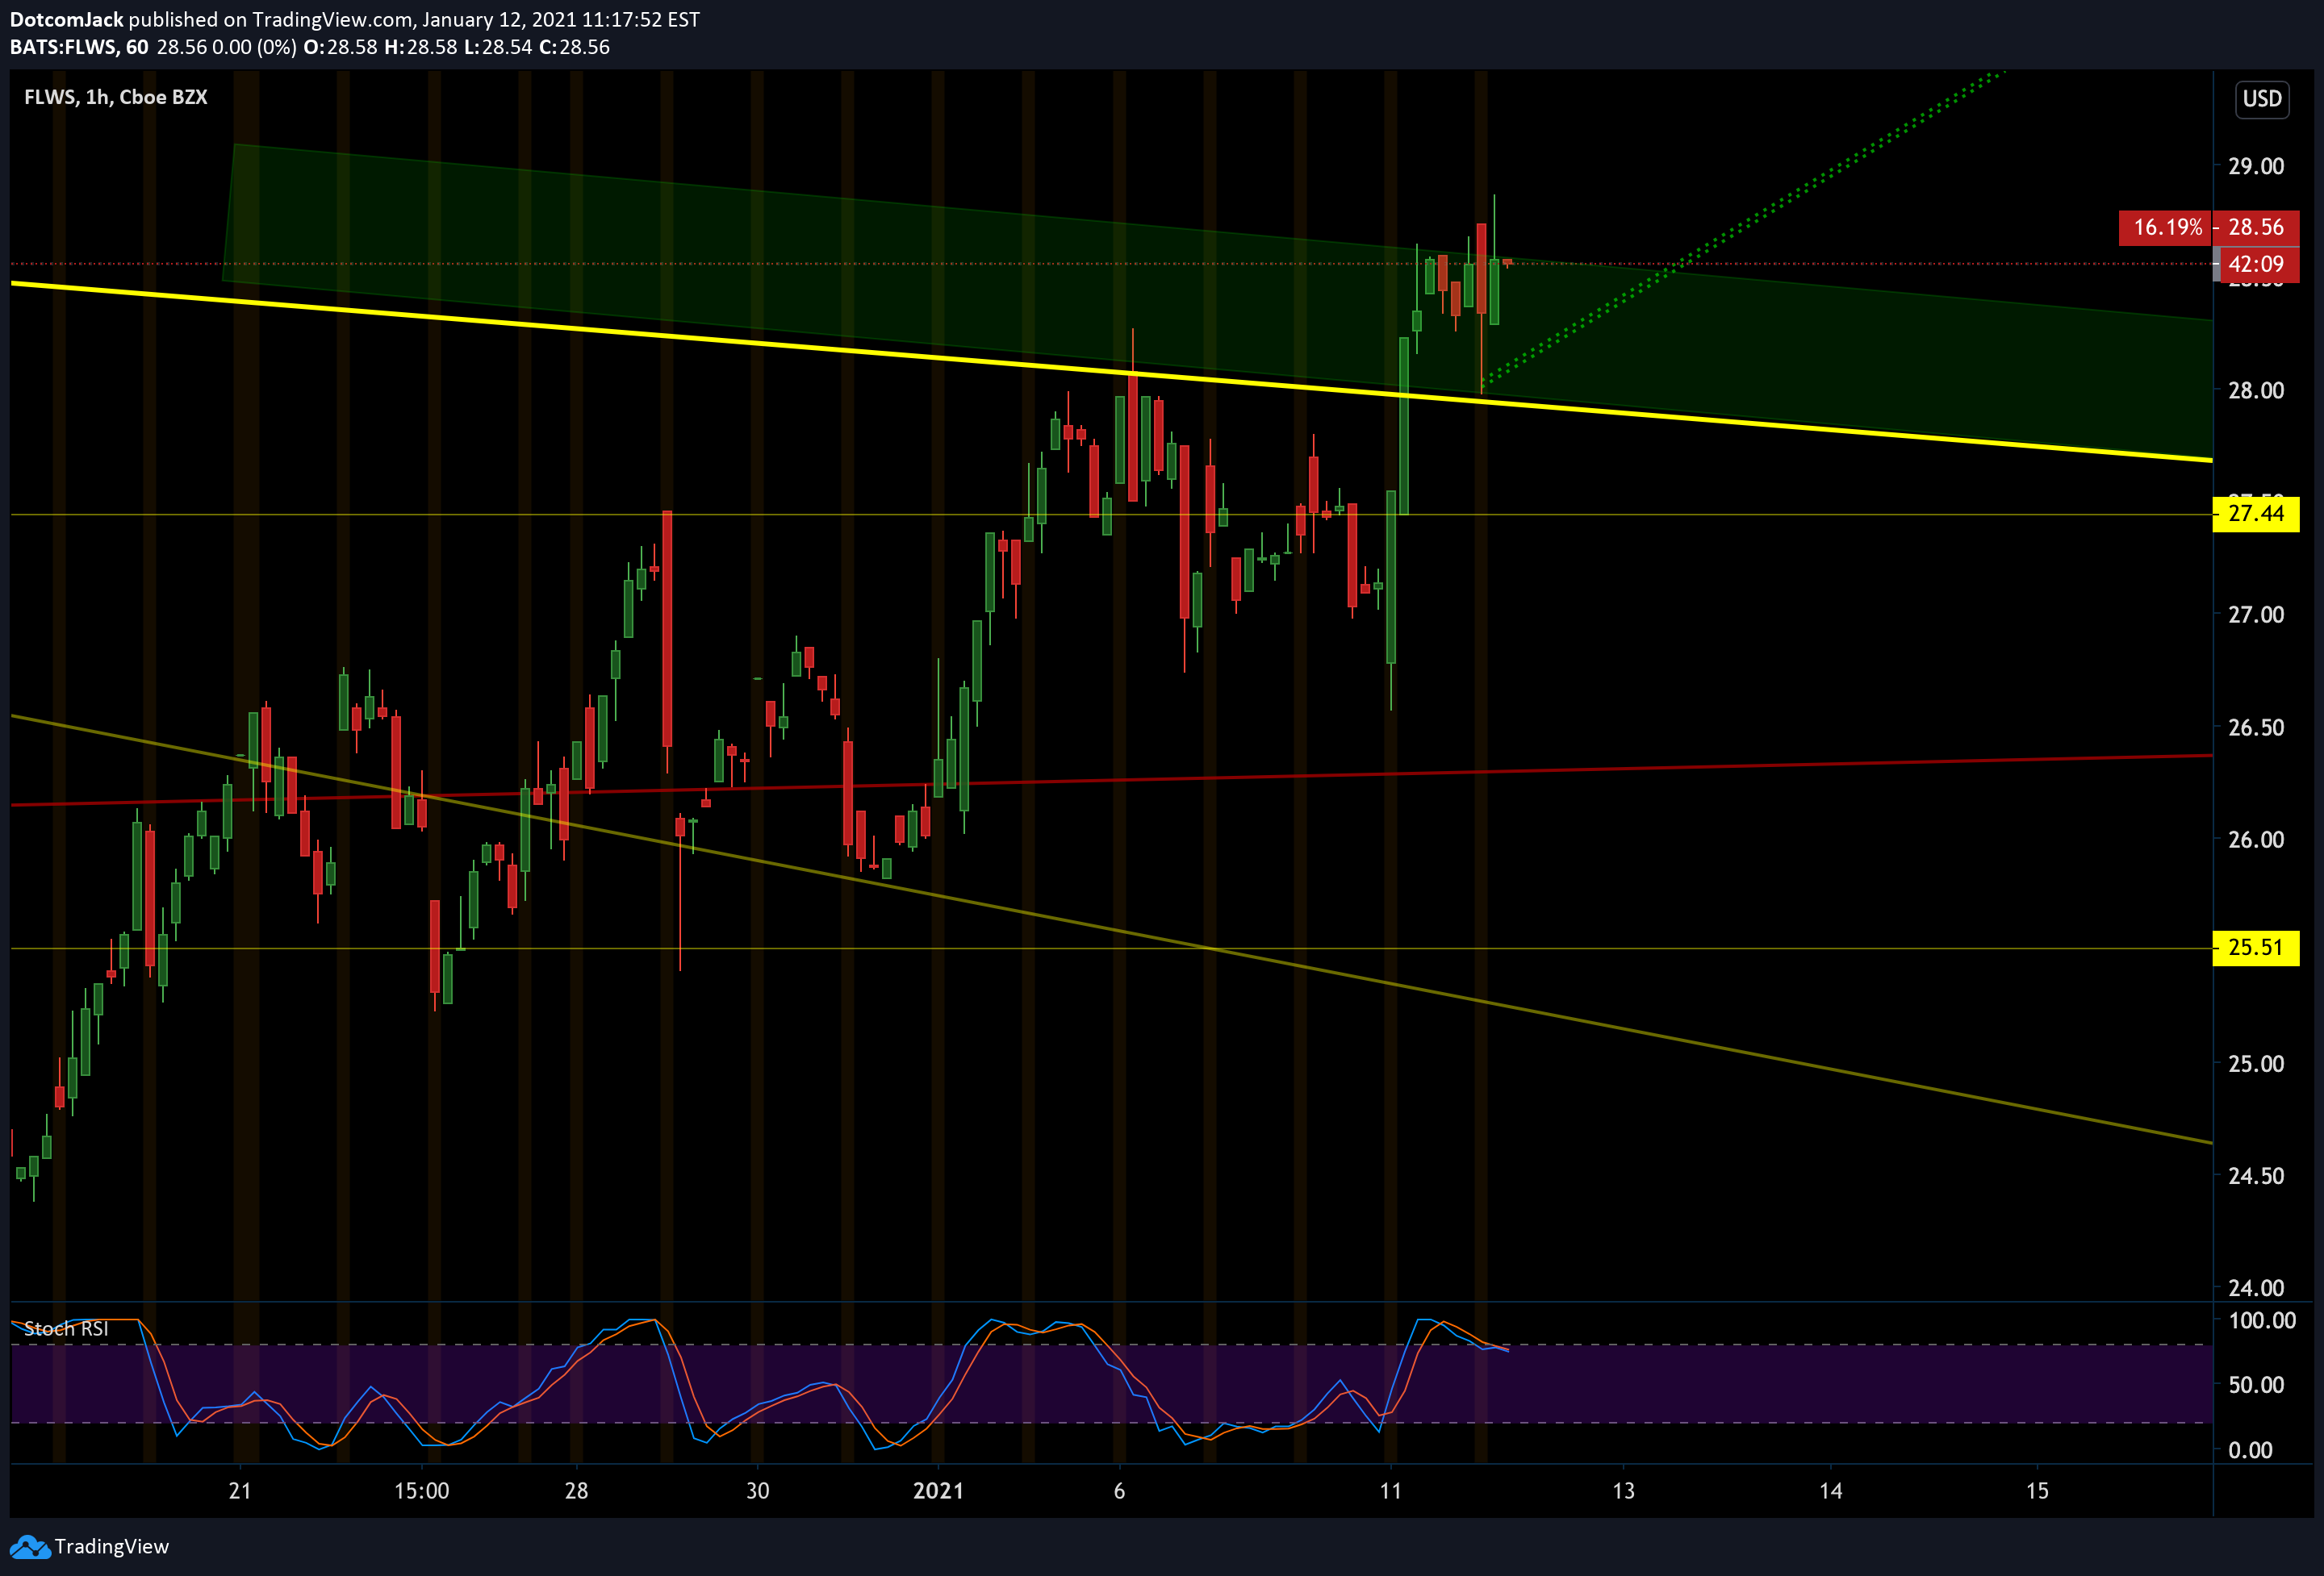
Task: Click the 6 date on time axis
Action: click(1119, 1491)
